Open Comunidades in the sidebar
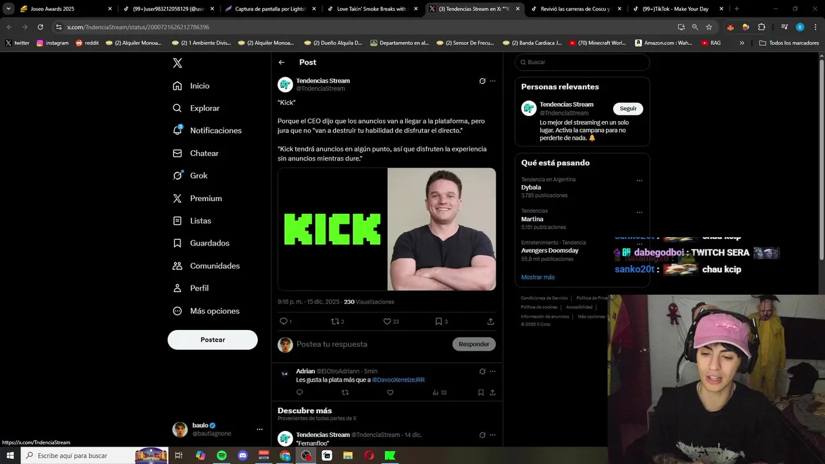 (206, 266)
